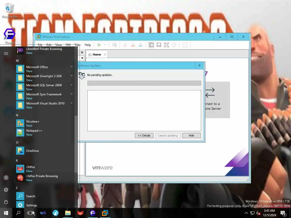Open the Tabs menu
The height and width of the screenshot is (218, 291).
point(77,45)
